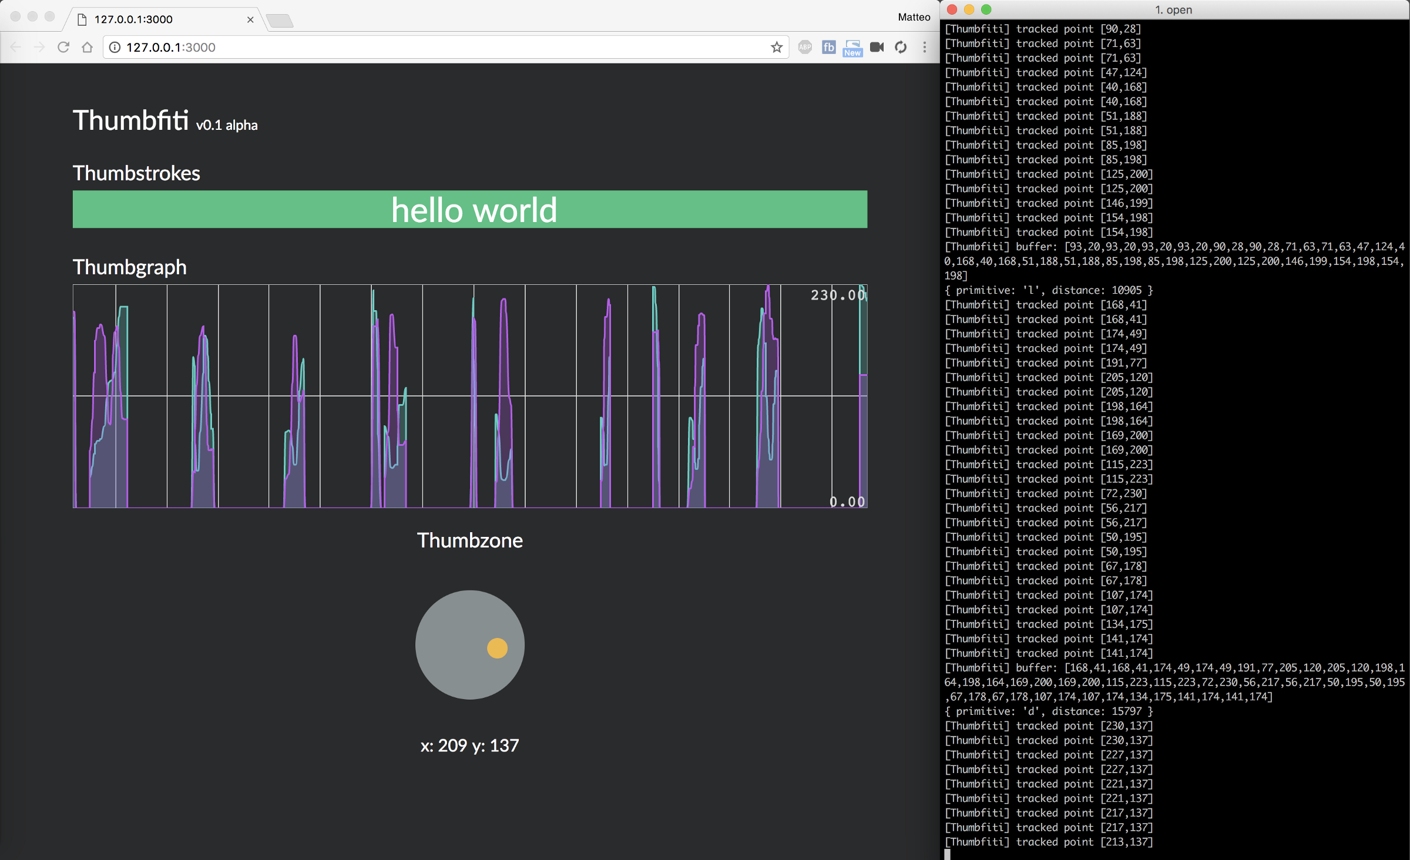Click the fb extension icon
This screenshot has height=860, width=1410.
click(x=828, y=47)
